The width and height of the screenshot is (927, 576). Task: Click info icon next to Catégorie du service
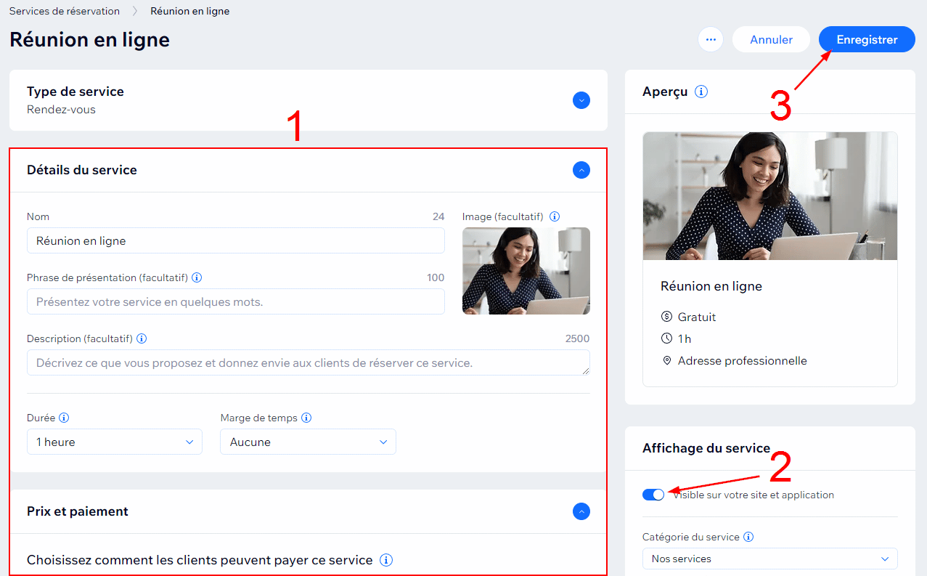point(748,538)
